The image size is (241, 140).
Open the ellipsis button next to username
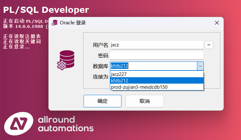point(209,45)
